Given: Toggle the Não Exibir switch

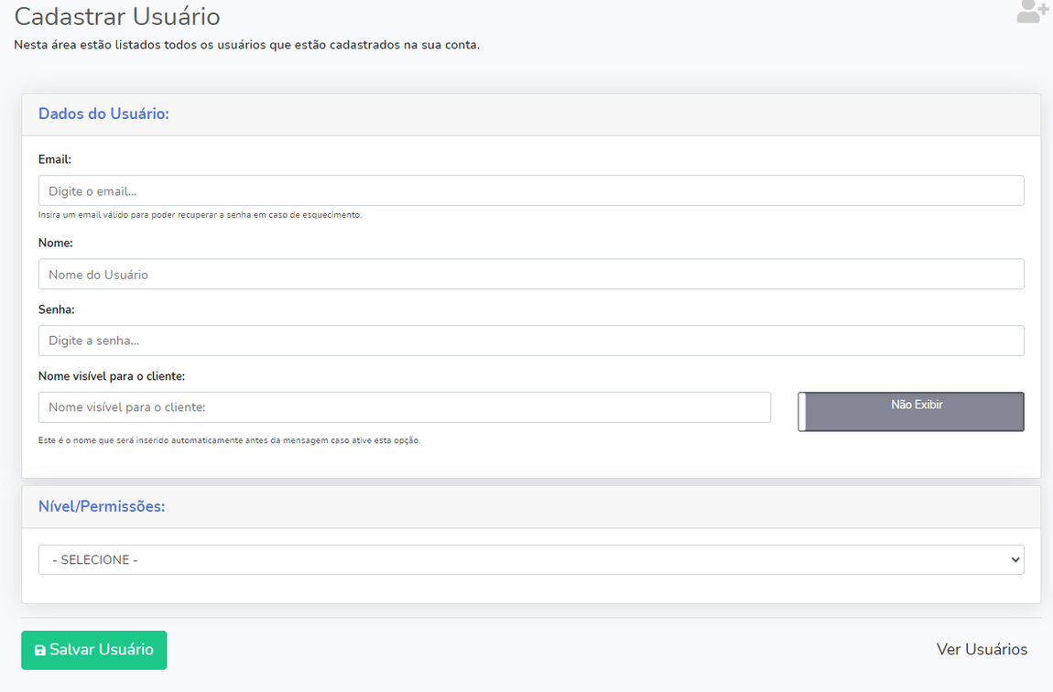Looking at the screenshot, I should [911, 411].
